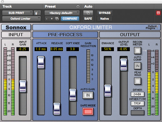Click the enhance value 50%

108,49
